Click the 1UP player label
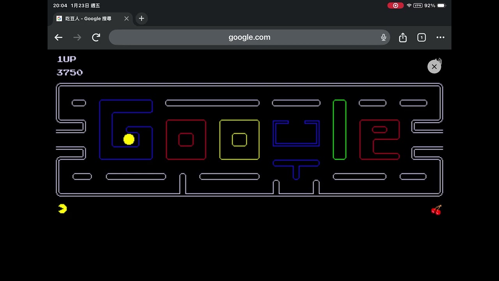The width and height of the screenshot is (499, 281). point(67,59)
